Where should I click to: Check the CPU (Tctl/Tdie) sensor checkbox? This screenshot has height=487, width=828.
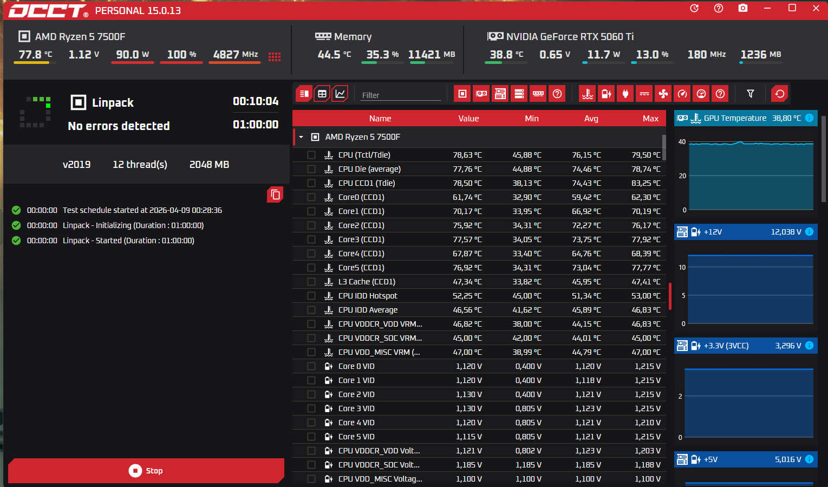[x=311, y=155]
